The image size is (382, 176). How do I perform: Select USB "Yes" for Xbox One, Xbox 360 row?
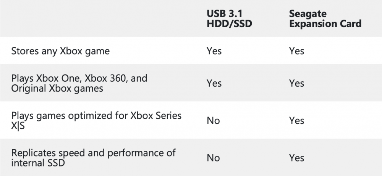(x=214, y=83)
